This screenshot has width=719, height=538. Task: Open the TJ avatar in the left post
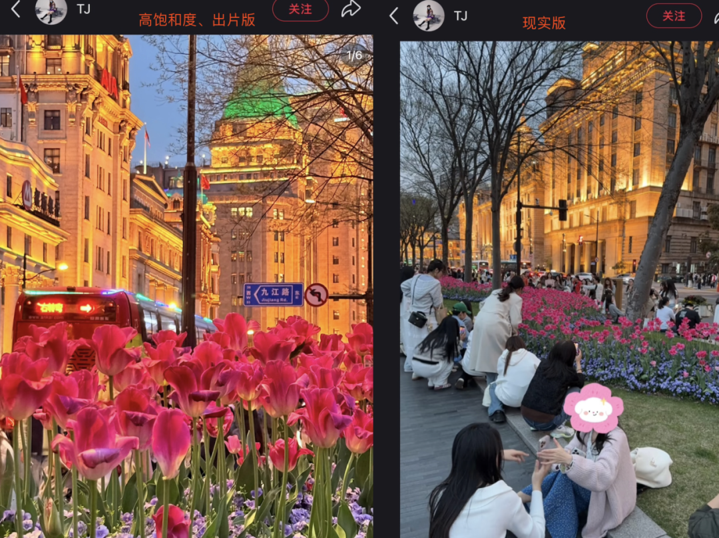pos(51,10)
